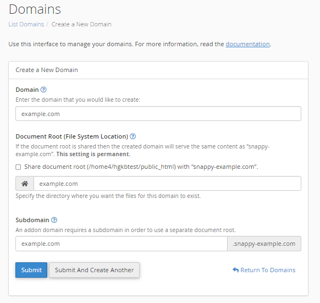Viewport: 320px width, 303px height.
Task: Click the Return To Domains arrow icon
Action: [235, 270]
